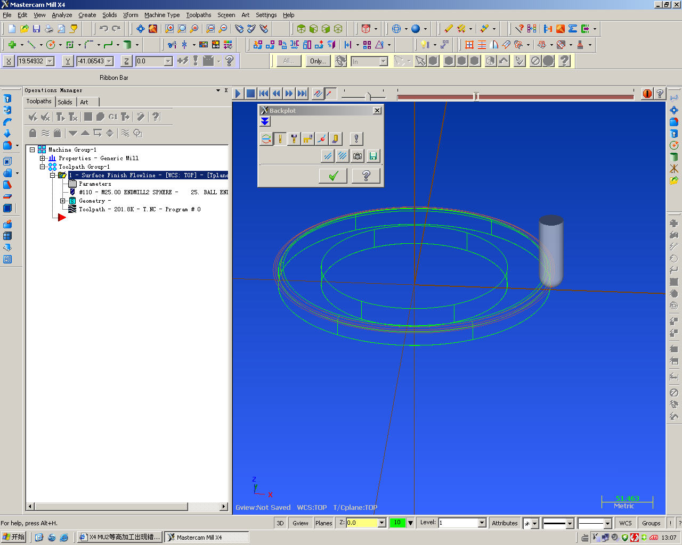Screen dimensions: 682x545
Task: Play the backplot animation
Action: pos(238,94)
